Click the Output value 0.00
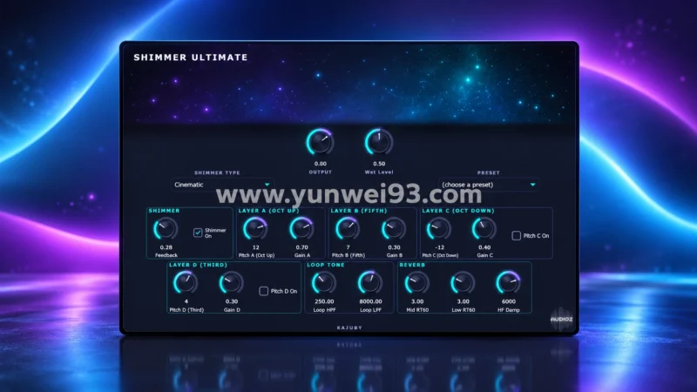The width and height of the screenshot is (697, 392). pos(320,164)
